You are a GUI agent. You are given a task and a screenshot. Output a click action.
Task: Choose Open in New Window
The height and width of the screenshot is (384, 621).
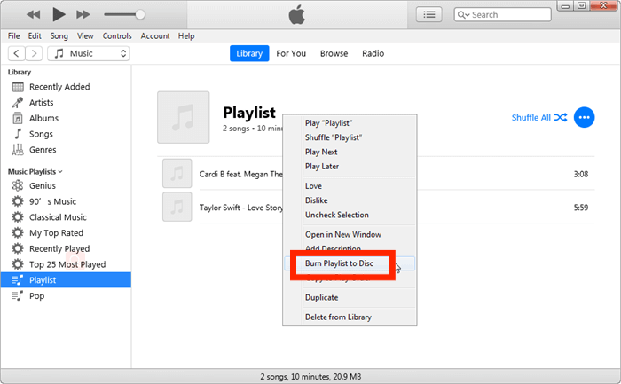pyautogui.click(x=350, y=234)
